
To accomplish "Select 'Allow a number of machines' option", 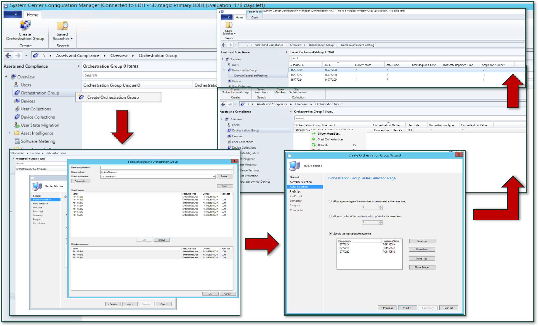I will click(330, 216).
